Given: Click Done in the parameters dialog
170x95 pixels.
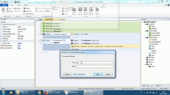Looking at the screenshot, I should 108,74.
